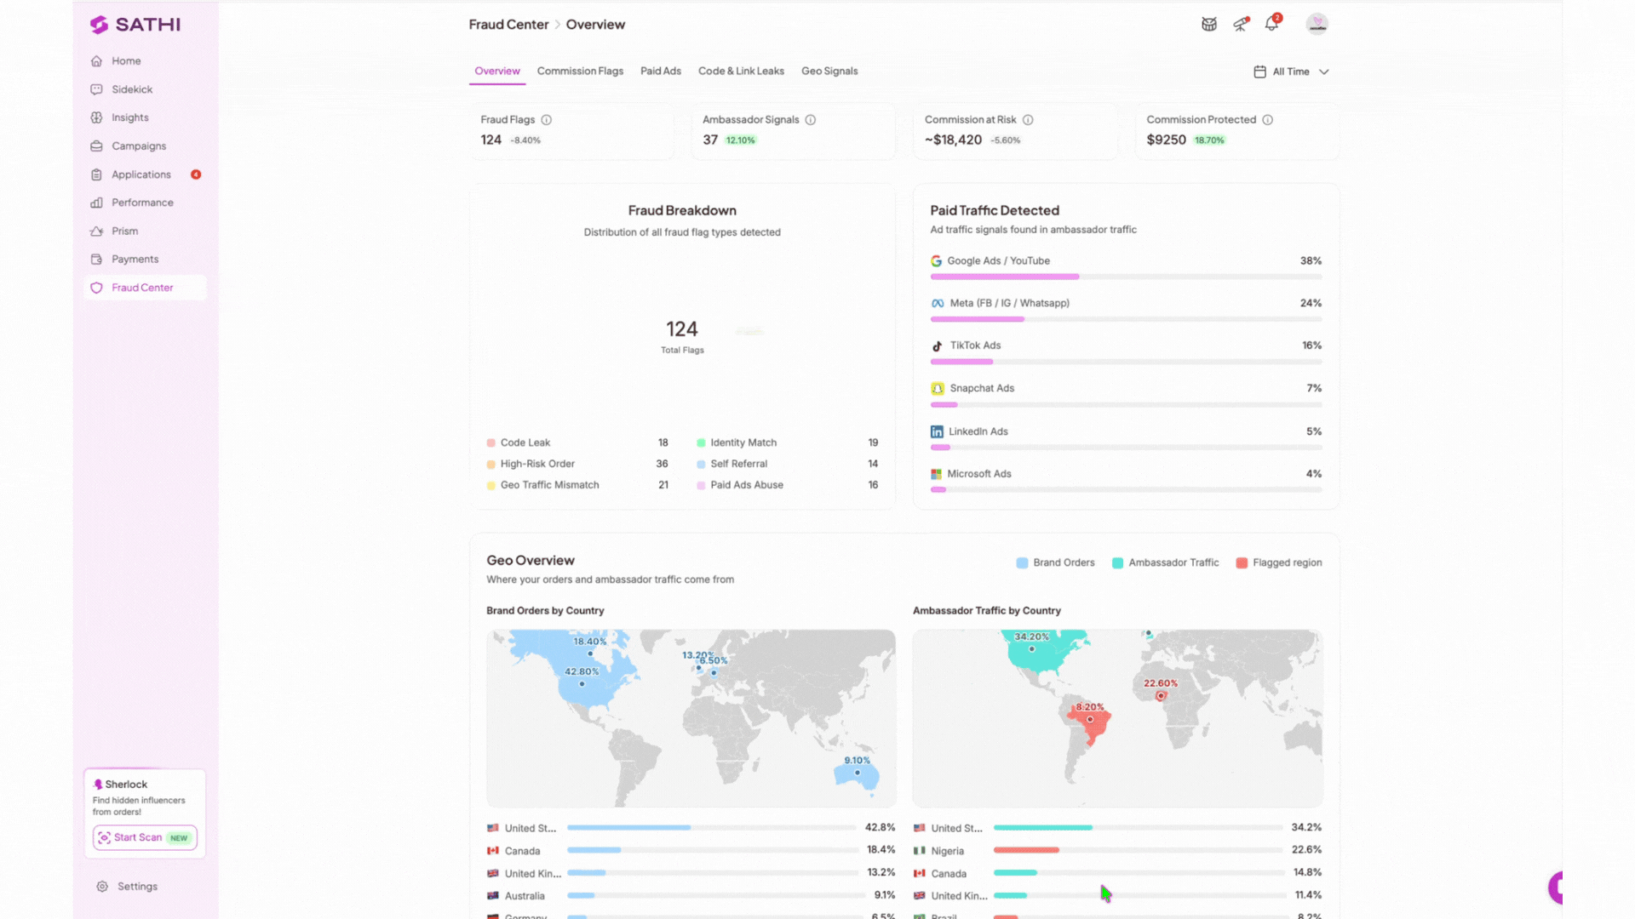
Task: Switch to the Overview tab
Action: tap(497, 71)
